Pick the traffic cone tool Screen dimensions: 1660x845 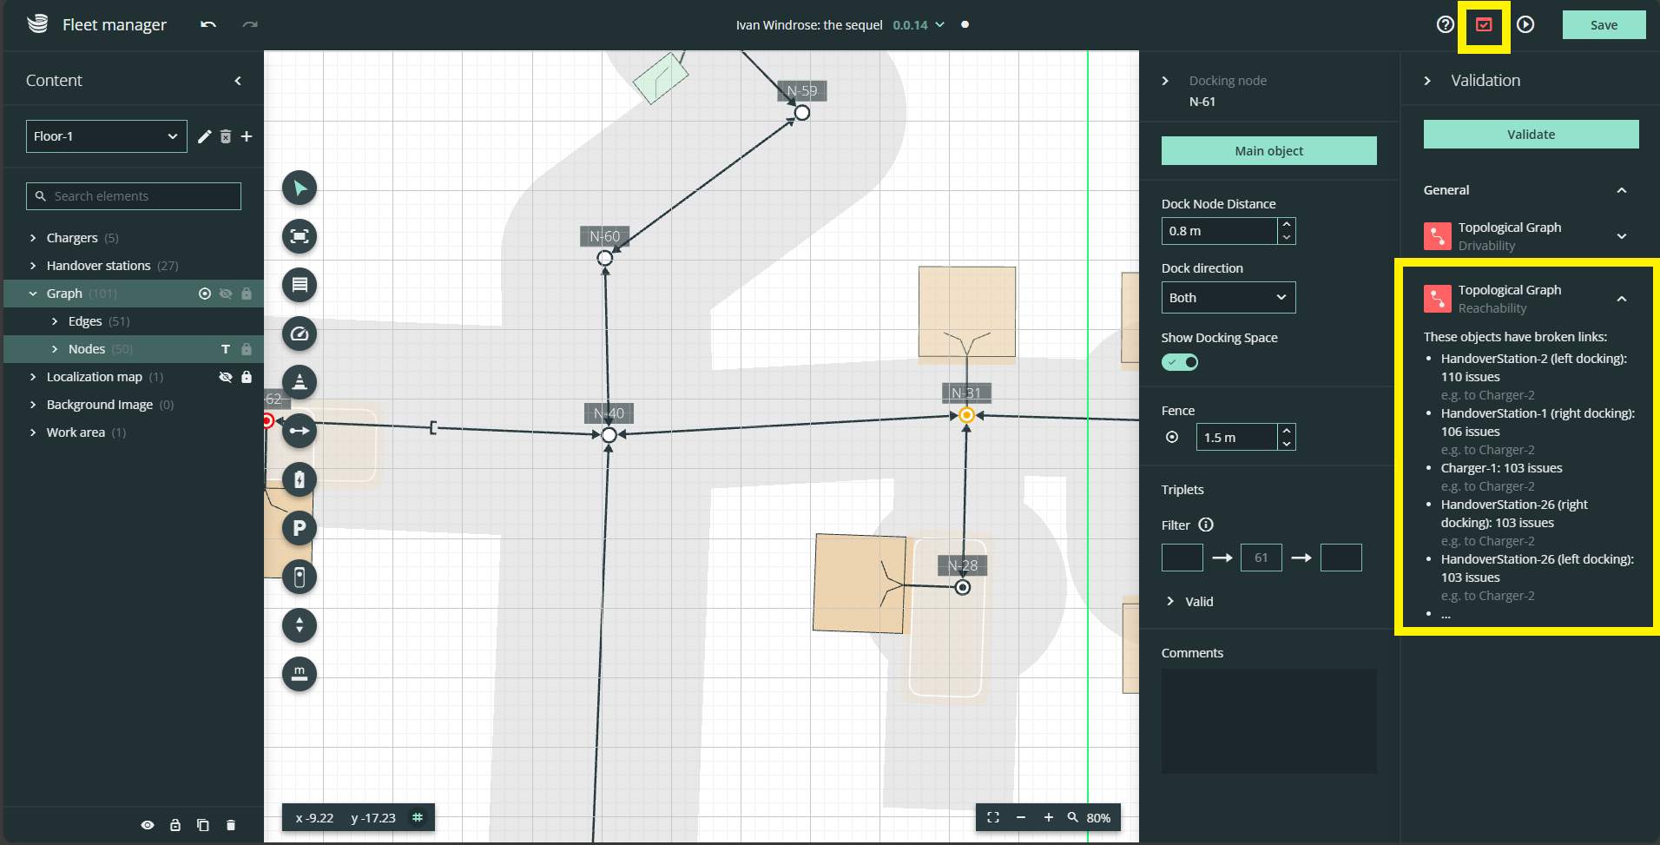pos(300,383)
